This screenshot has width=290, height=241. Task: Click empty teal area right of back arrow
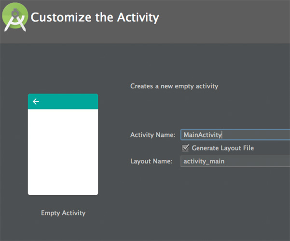[x=72, y=102]
